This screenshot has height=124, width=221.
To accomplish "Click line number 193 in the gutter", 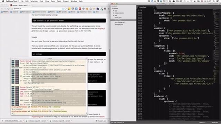I will click(x=140, y=46).
